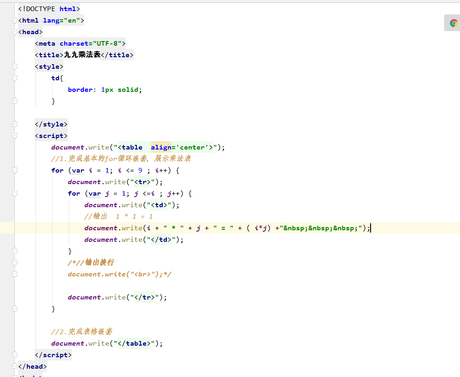This screenshot has width=460, height=377.
Task: Click the lang attribute name
Action: click(x=51, y=21)
